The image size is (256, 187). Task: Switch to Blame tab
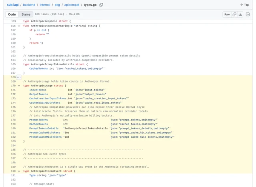click(26, 14)
